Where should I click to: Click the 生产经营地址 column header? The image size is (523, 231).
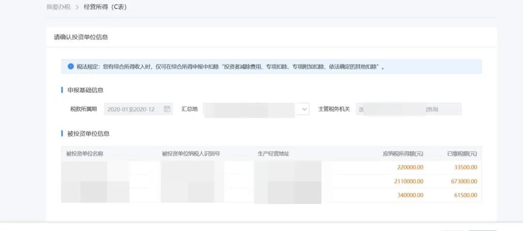click(x=274, y=154)
